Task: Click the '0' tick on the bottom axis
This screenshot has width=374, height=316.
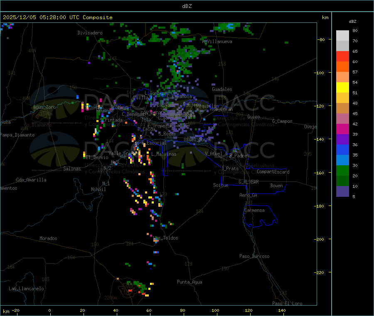Action: pyautogui.click(x=49, y=310)
